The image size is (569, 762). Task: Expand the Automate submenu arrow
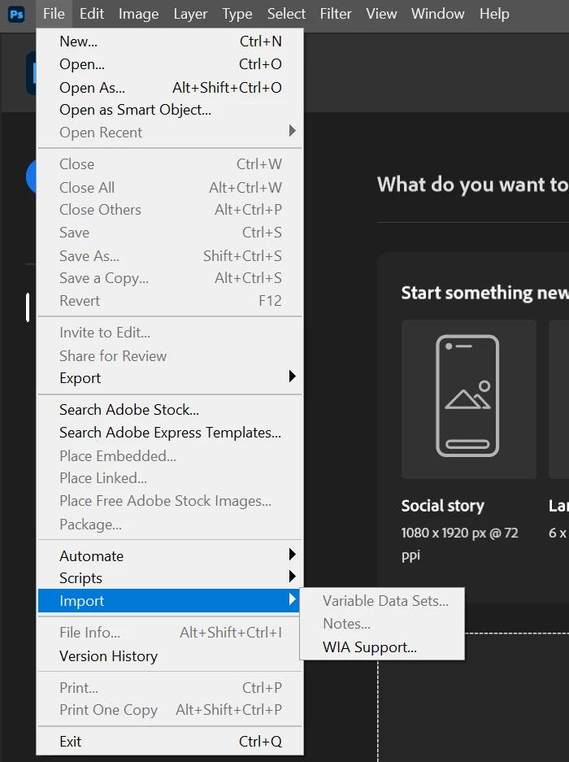coord(292,554)
